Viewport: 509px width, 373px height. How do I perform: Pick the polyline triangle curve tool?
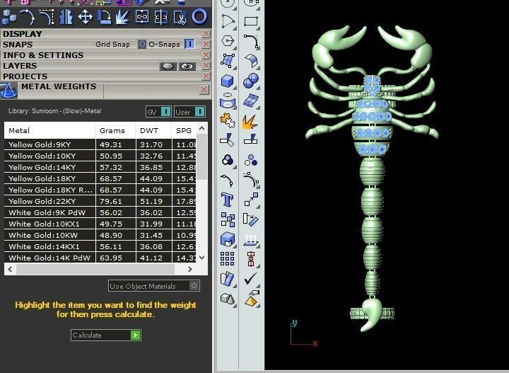click(228, 21)
